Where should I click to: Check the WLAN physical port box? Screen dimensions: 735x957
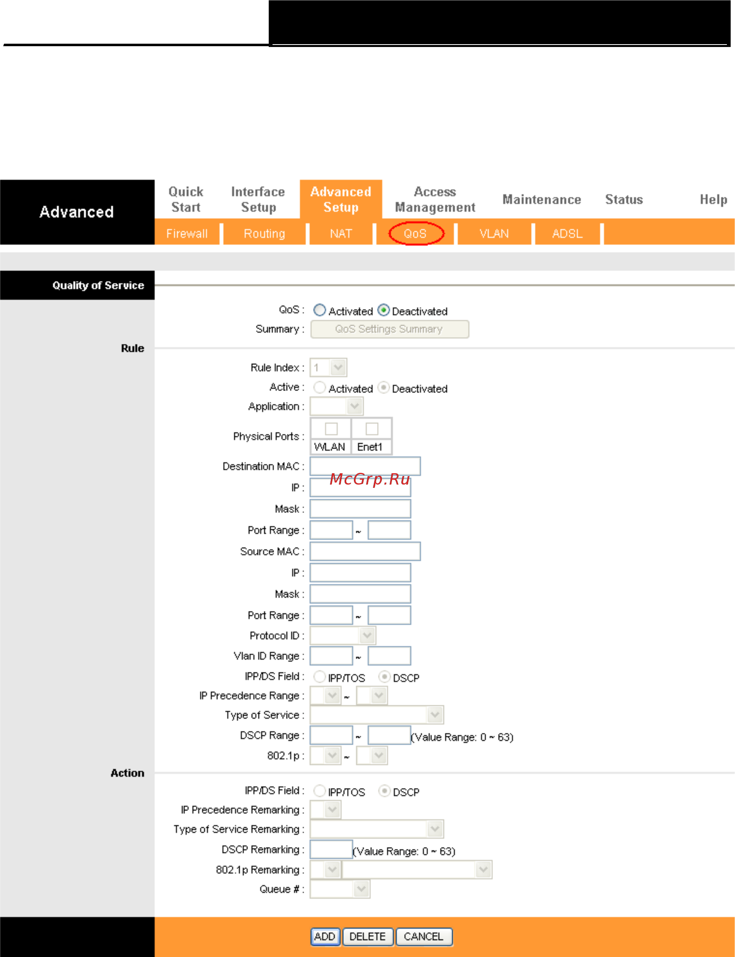(x=331, y=428)
